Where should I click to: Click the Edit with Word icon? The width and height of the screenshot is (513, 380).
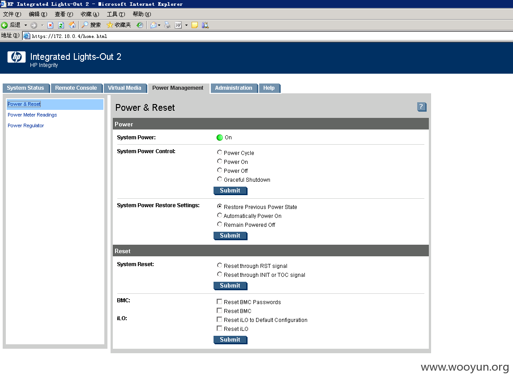click(178, 25)
